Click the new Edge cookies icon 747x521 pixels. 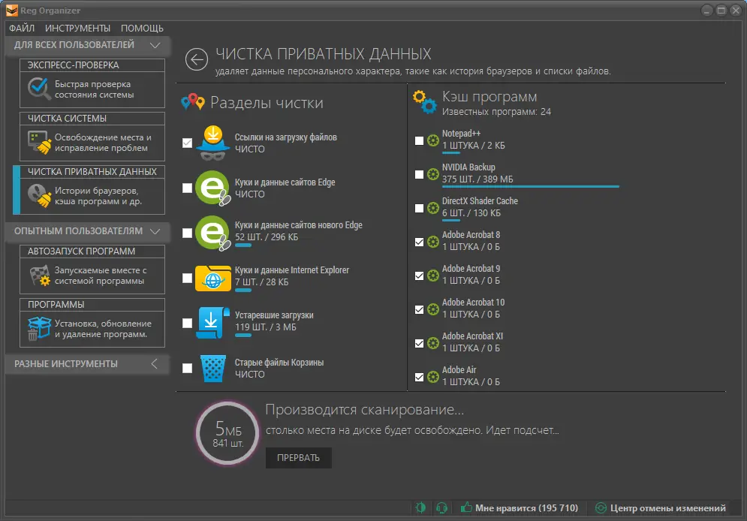pyautogui.click(x=212, y=233)
